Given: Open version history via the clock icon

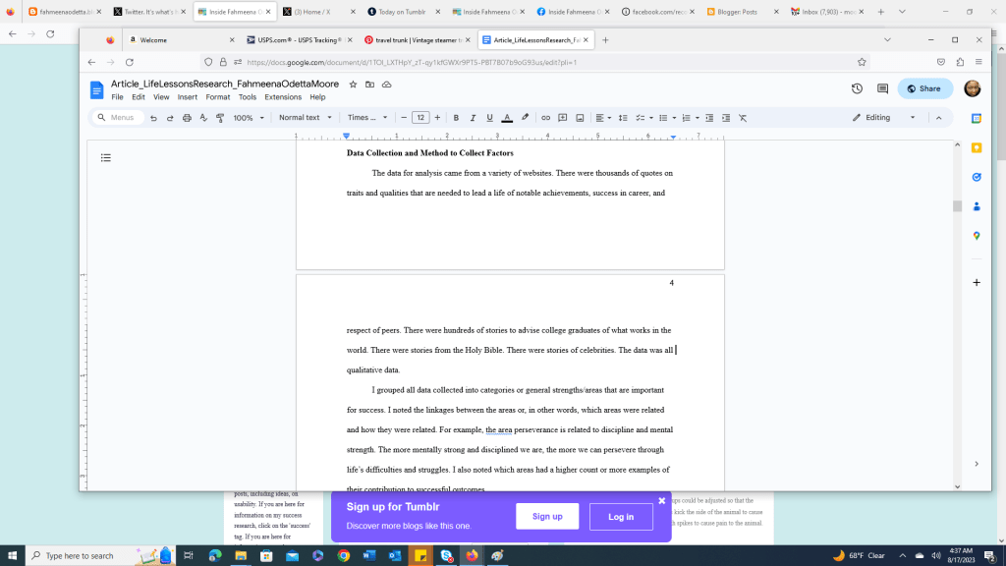Looking at the screenshot, I should [856, 88].
